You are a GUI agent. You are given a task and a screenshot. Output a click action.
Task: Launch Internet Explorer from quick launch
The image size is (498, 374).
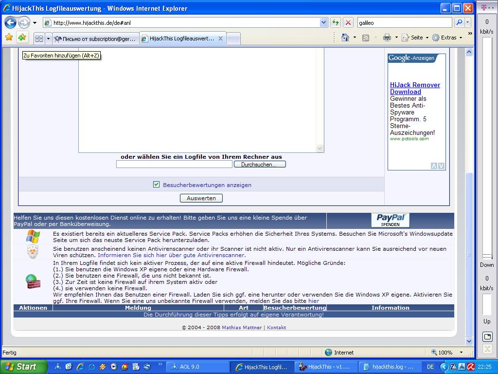pyautogui.click(x=80, y=367)
